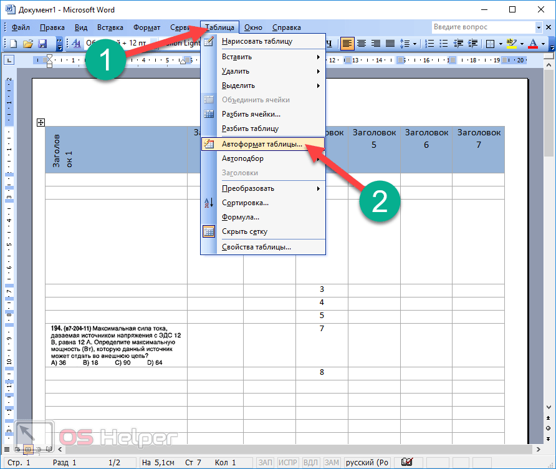The width and height of the screenshot is (556, 469).
Task: Click the numbered list icon
Action: (x=429, y=44)
